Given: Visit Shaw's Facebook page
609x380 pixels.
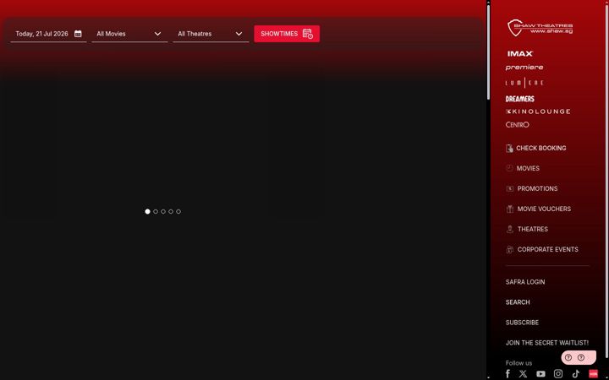Looking at the screenshot, I should coord(508,373).
